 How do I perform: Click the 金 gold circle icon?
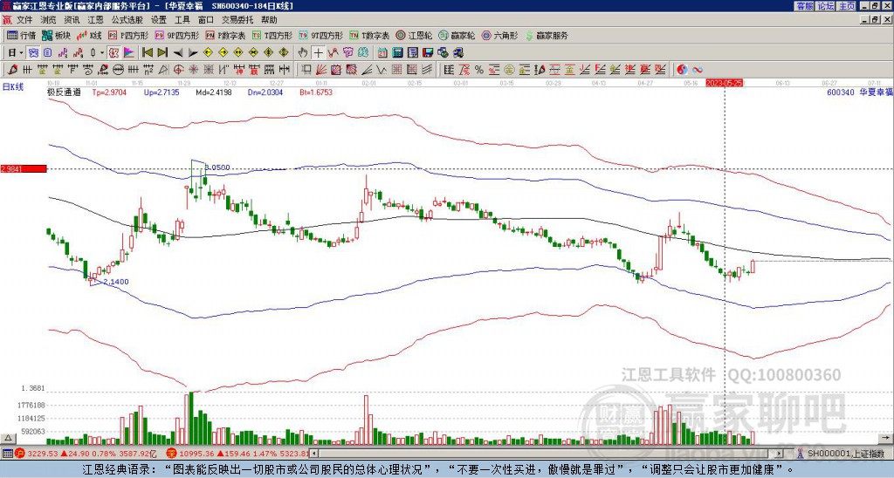click(509, 70)
